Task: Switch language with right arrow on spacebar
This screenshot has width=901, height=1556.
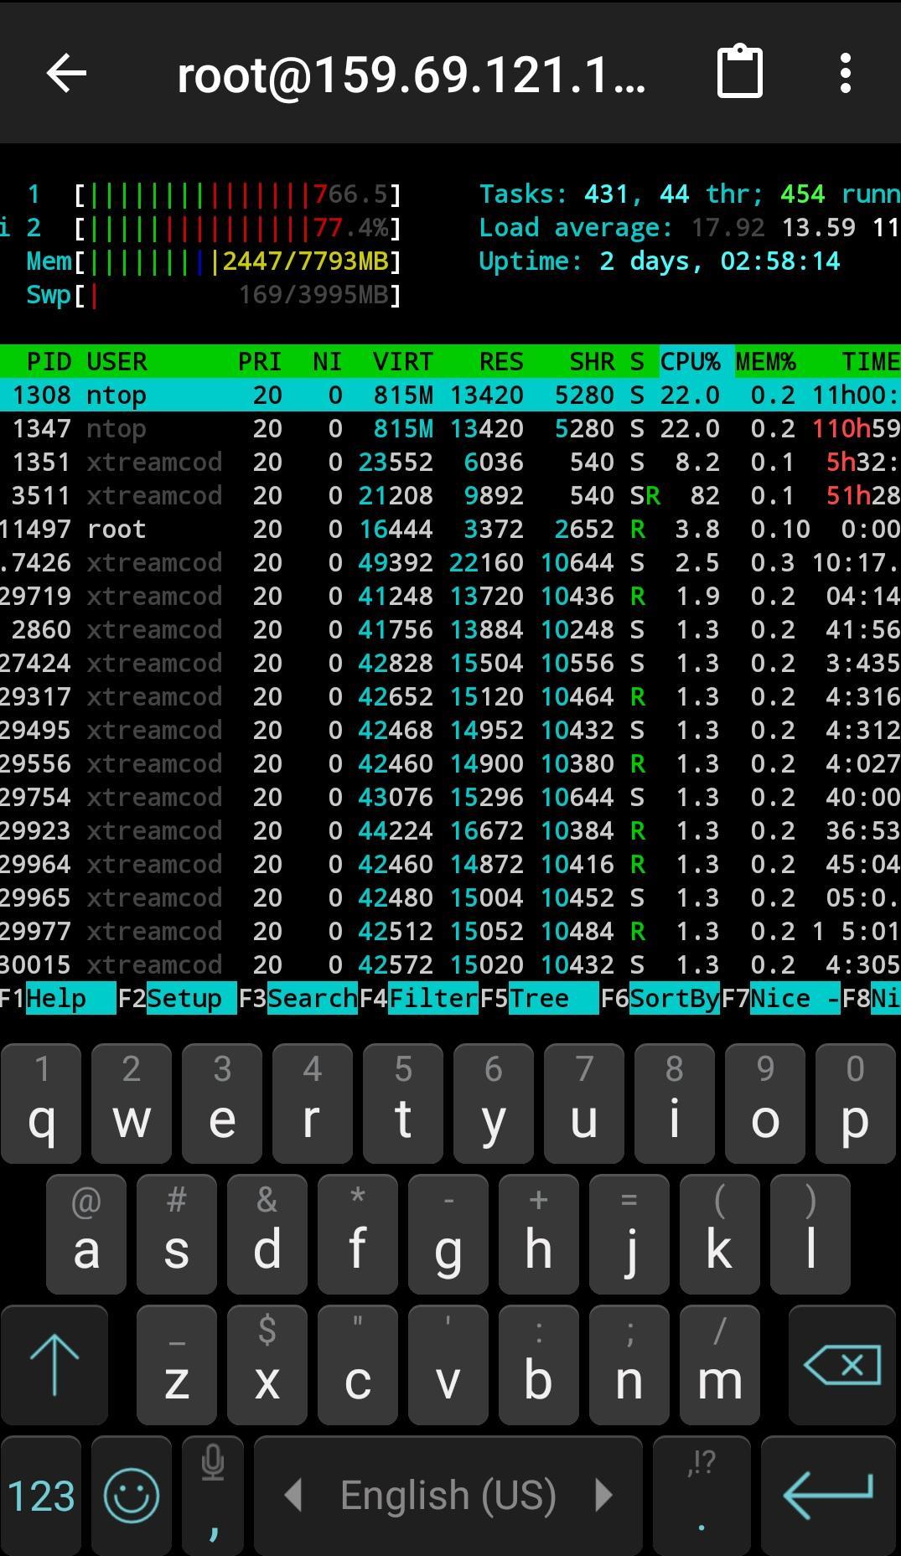Action: tap(603, 1495)
